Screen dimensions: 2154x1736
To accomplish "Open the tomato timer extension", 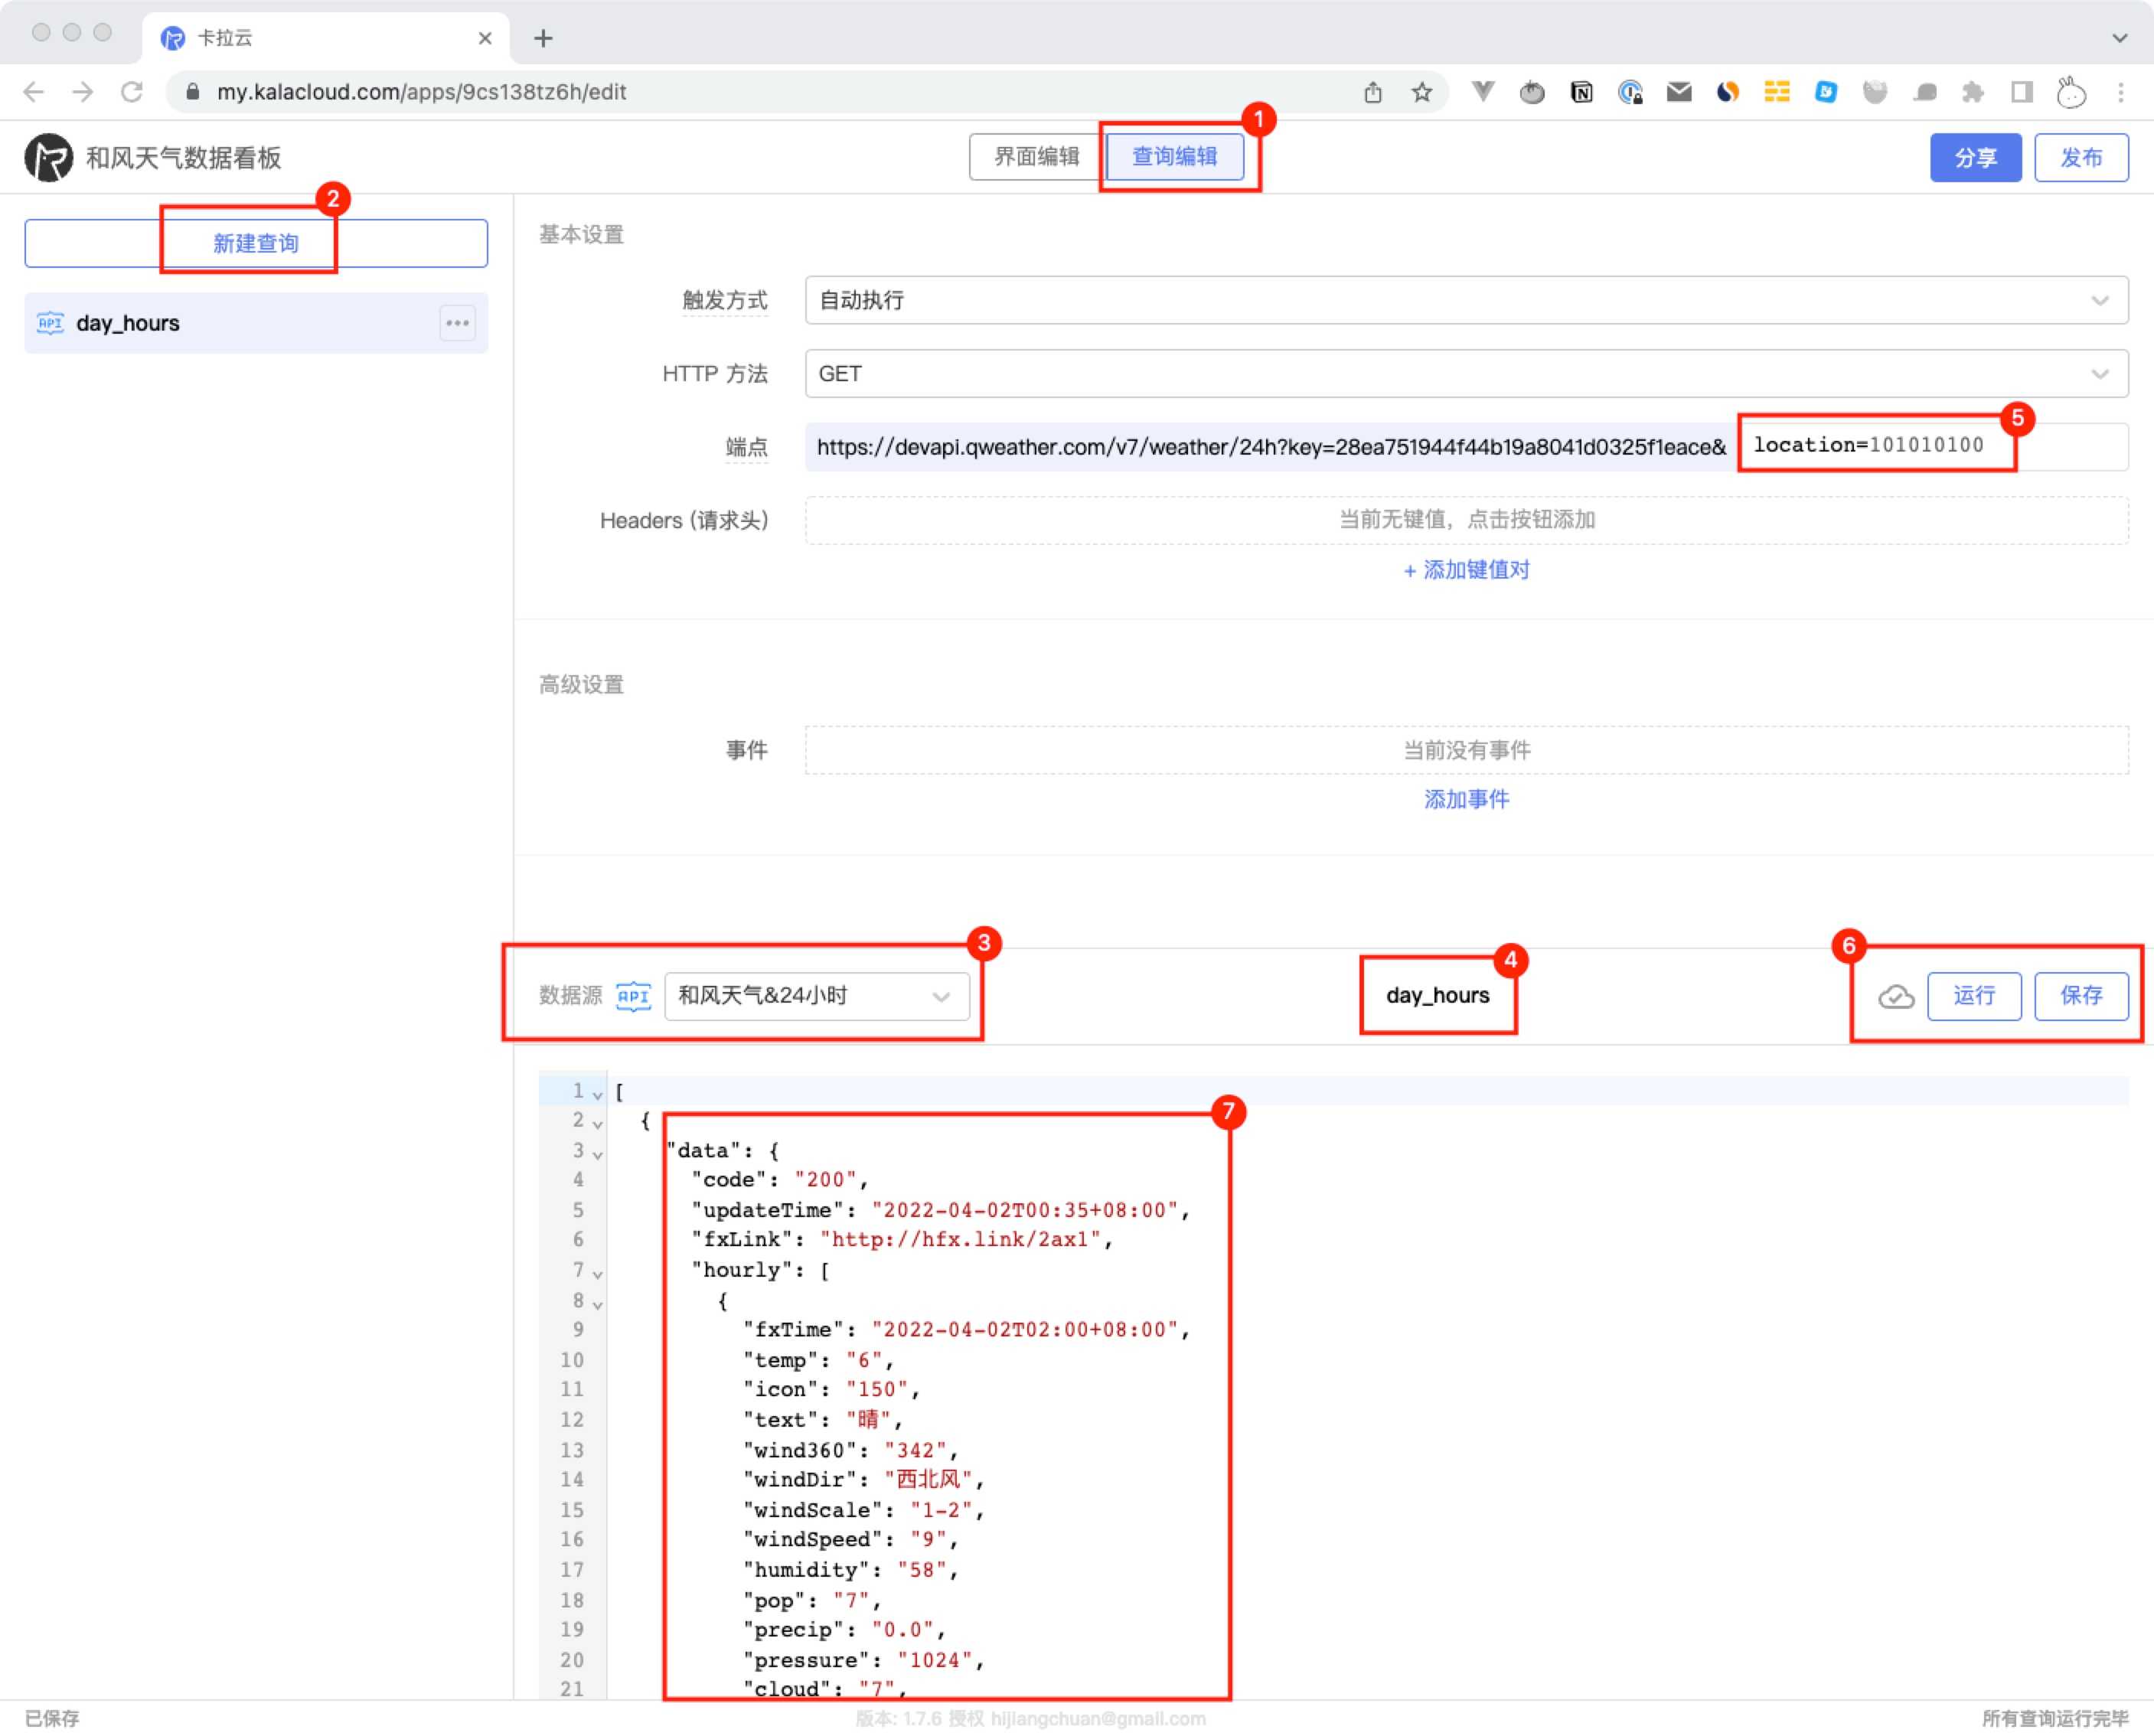I will coord(1531,92).
